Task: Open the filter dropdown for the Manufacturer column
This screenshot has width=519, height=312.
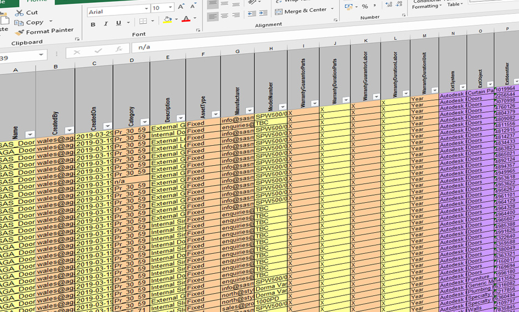Action: 250,110
